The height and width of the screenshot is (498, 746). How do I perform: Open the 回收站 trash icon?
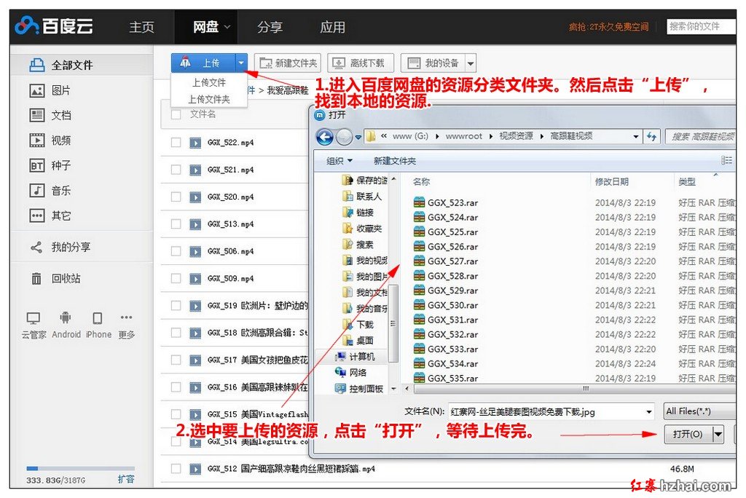(x=36, y=279)
